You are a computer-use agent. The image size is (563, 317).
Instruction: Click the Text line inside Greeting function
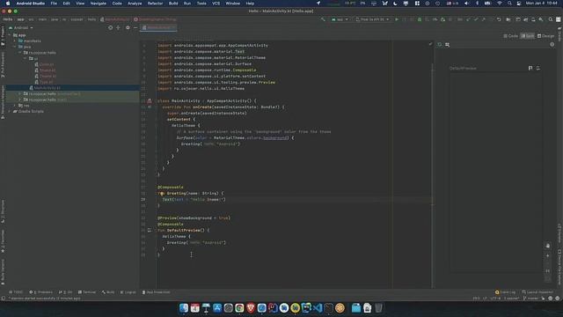194,200
